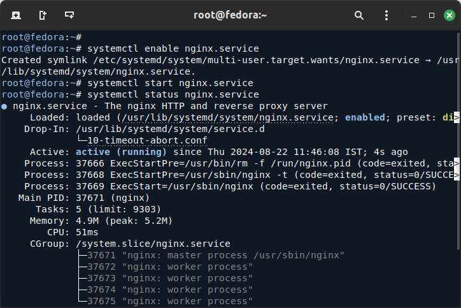Image resolution: width=461 pixels, height=308 pixels.
Task: Click the 10-timeout-abort.conf underlined file
Action: point(147,140)
